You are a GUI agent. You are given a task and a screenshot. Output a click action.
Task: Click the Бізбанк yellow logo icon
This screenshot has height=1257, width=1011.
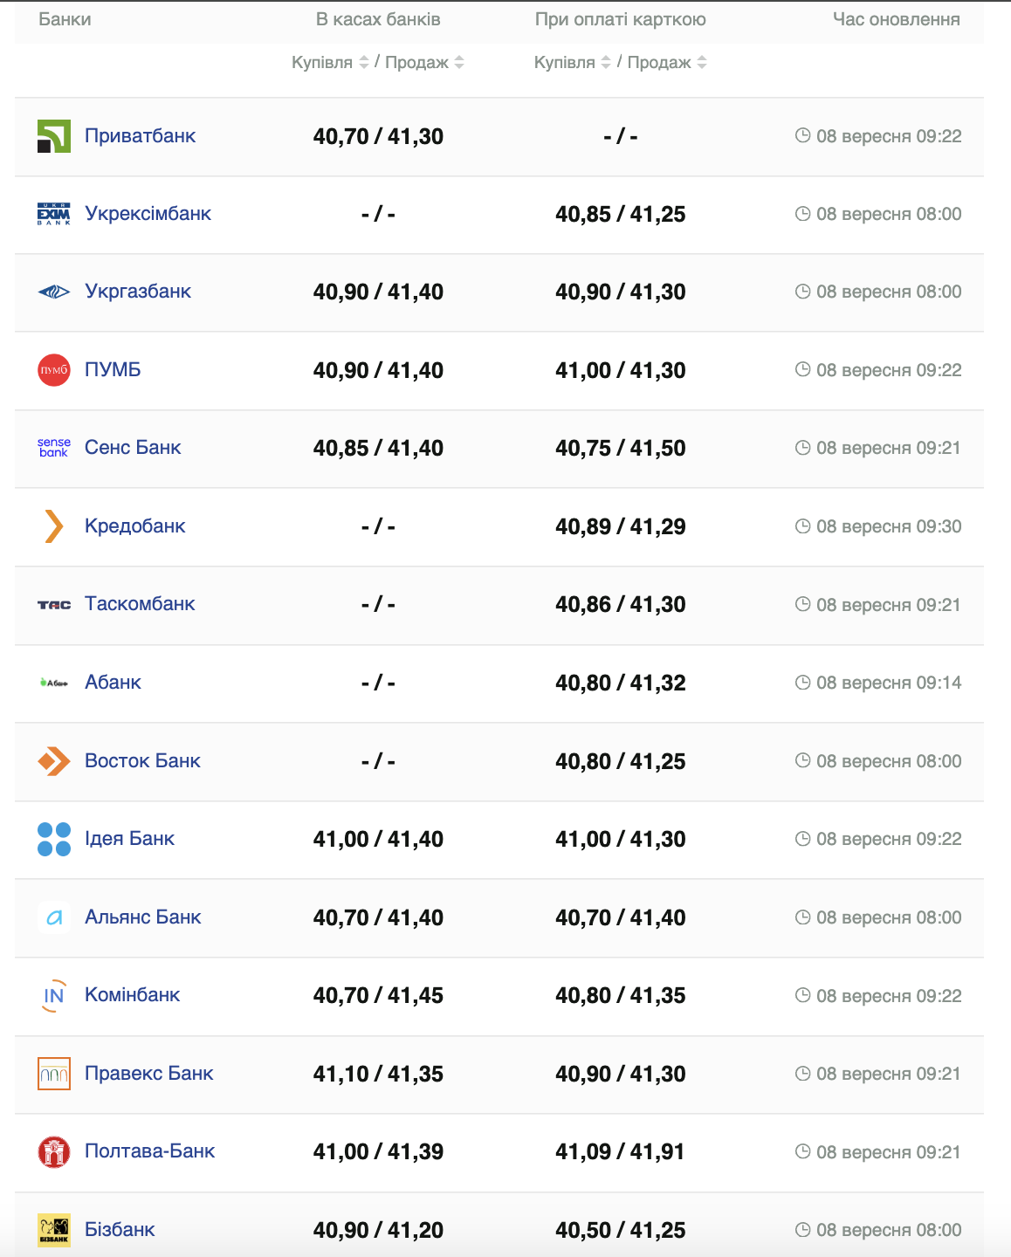54,1230
